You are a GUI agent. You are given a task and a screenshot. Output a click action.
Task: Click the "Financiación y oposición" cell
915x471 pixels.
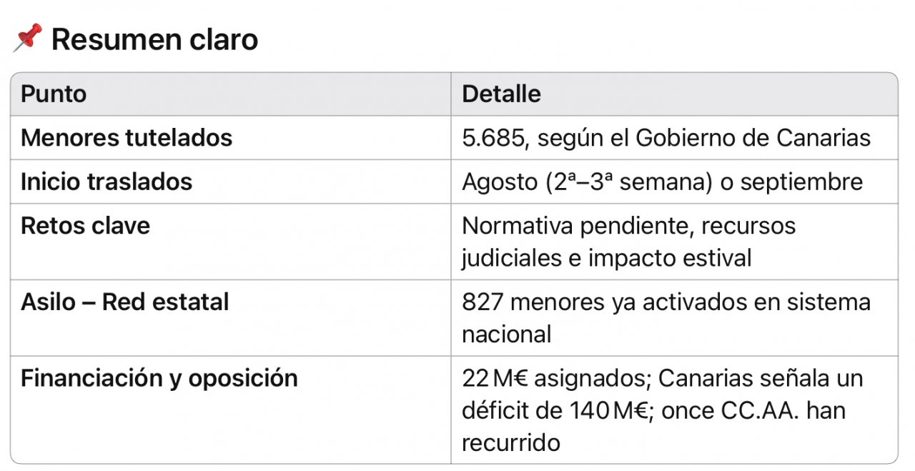[x=159, y=378]
